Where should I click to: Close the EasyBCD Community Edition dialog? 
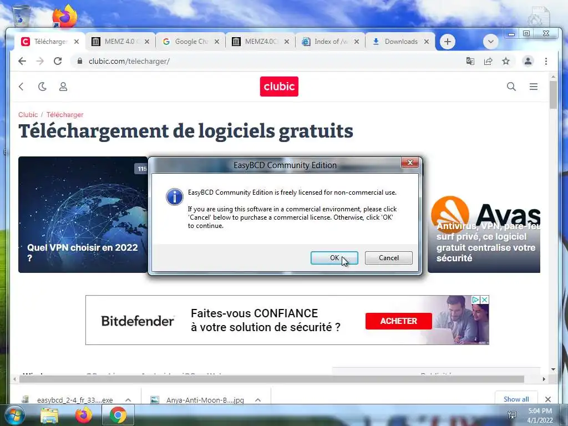coord(410,163)
